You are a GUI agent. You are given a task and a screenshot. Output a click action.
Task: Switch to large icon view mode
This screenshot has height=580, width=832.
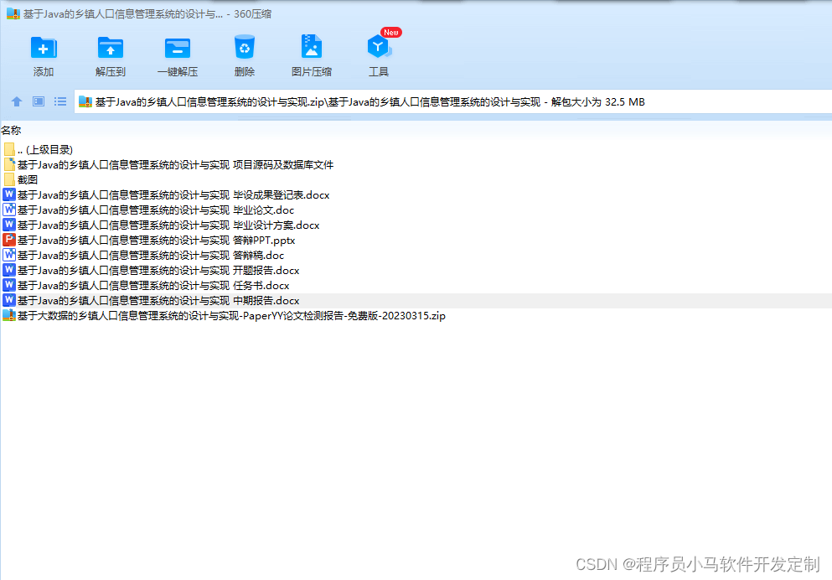click(x=37, y=101)
